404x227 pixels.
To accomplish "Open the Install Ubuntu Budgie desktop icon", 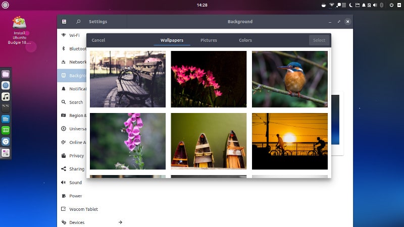I will [x=19, y=30].
